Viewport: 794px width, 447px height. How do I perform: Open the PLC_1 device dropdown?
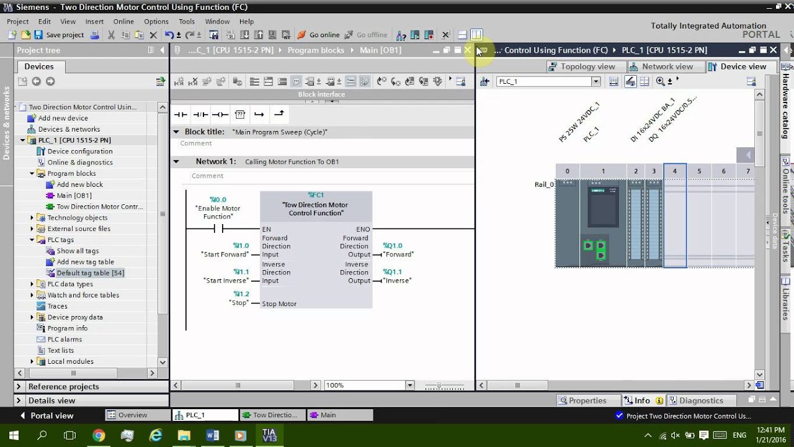595,81
